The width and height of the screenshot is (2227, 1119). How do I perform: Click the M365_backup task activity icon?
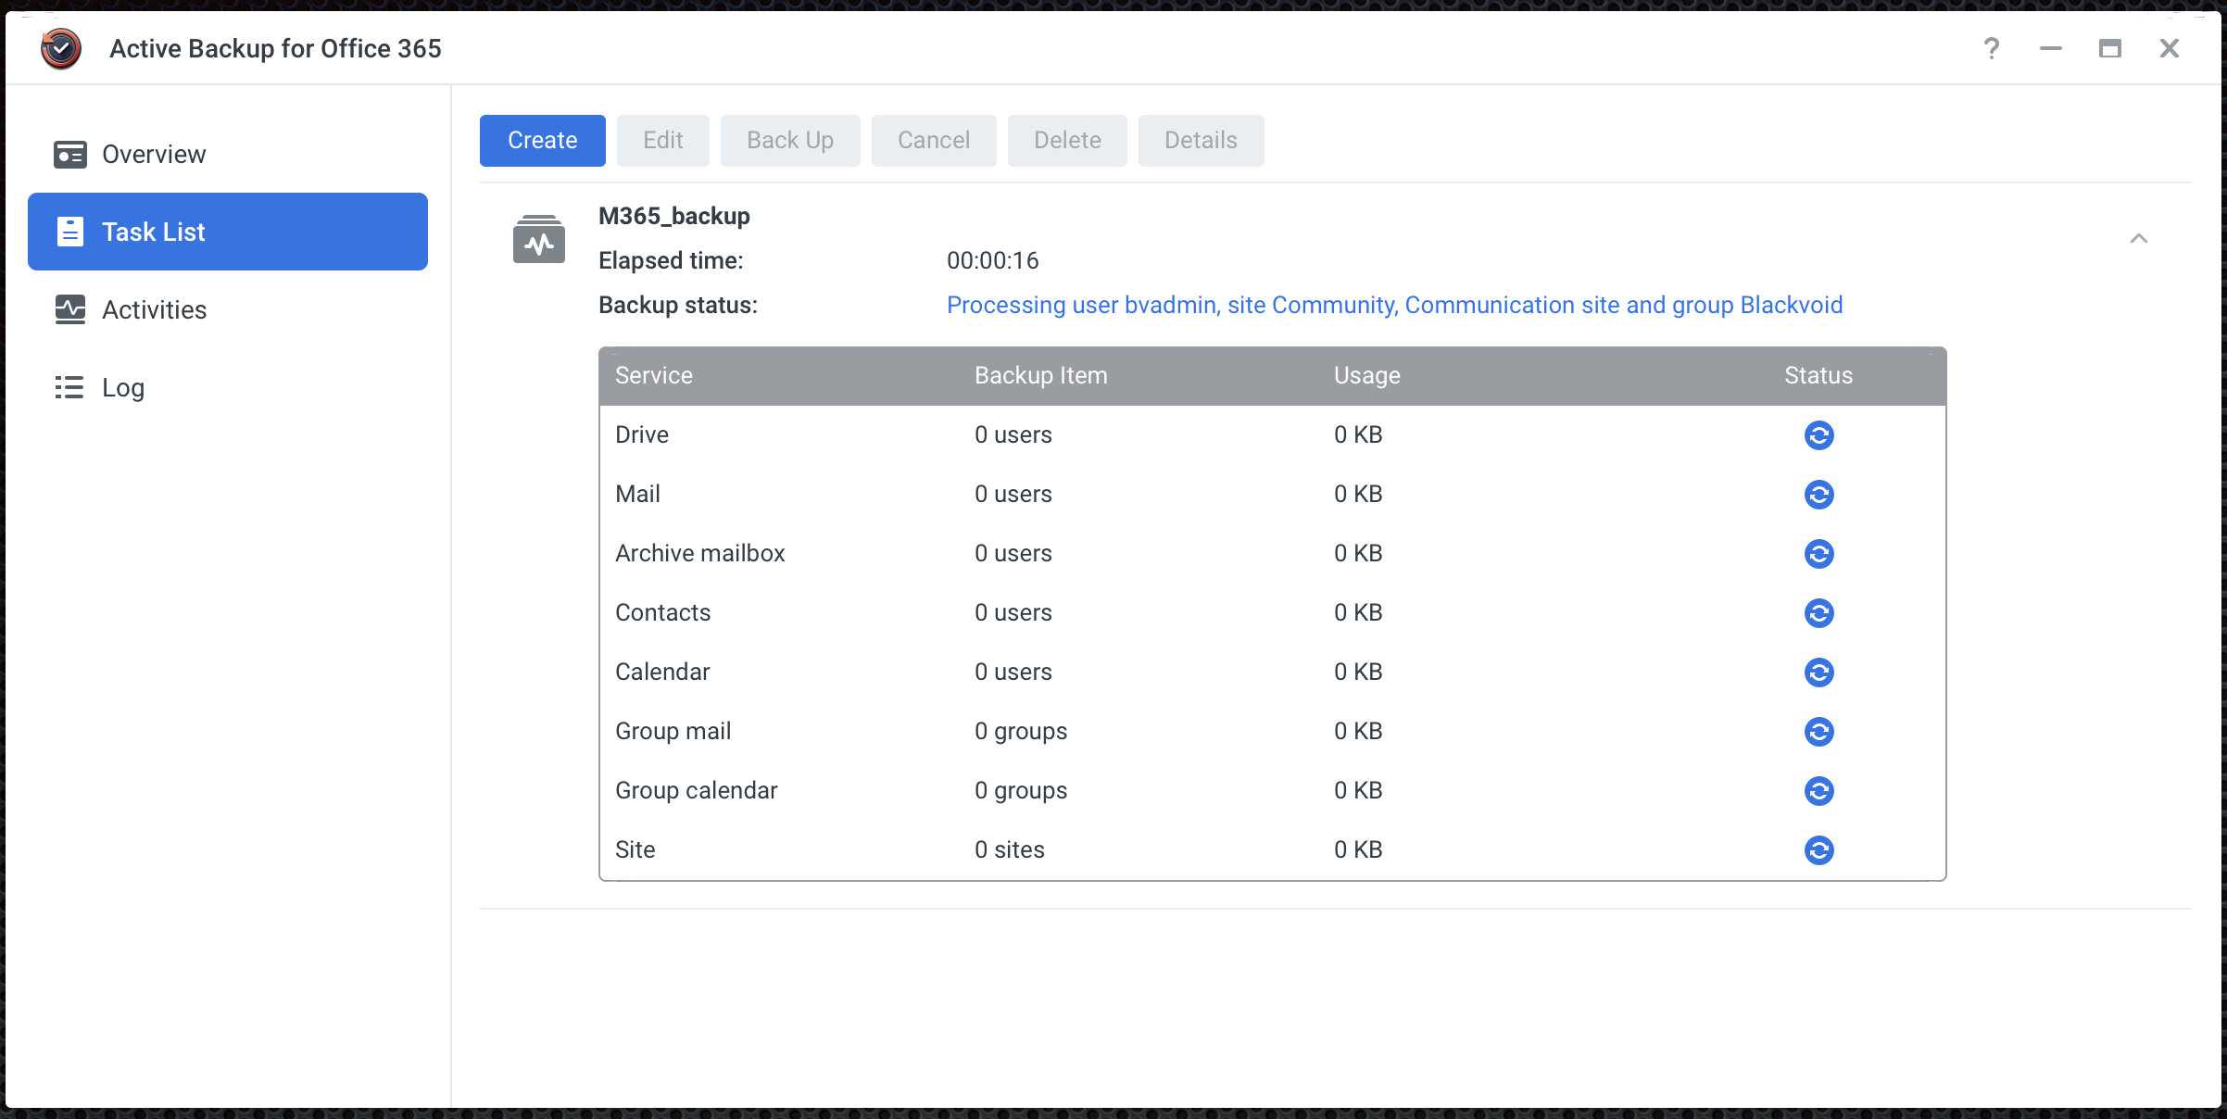pos(540,240)
